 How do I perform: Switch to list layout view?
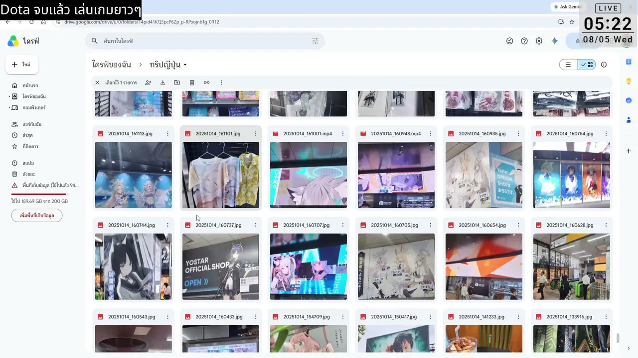pyautogui.click(x=568, y=65)
